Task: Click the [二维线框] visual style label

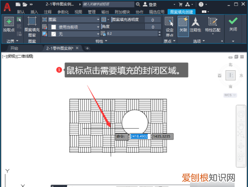Action: click(x=25, y=56)
